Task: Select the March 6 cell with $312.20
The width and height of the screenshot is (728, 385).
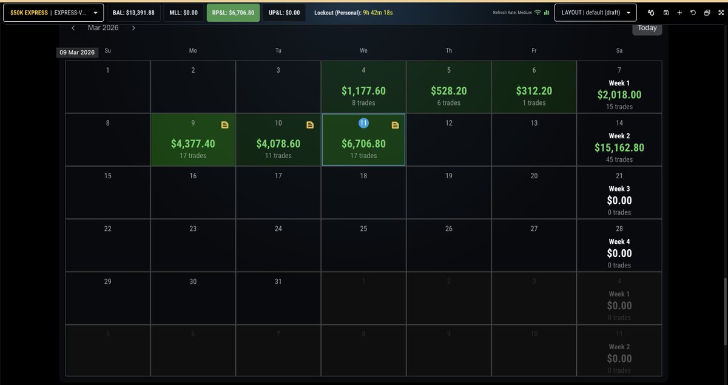Action: (x=534, y=87)
